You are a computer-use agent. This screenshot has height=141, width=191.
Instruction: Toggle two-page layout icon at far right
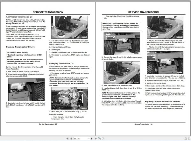coord(189,138)
